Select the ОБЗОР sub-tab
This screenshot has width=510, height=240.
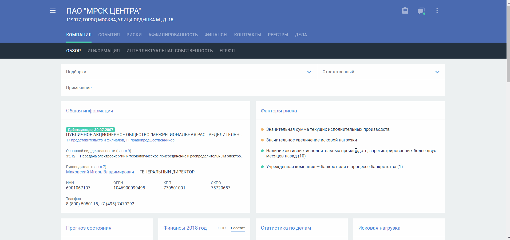tap(73, 51)
